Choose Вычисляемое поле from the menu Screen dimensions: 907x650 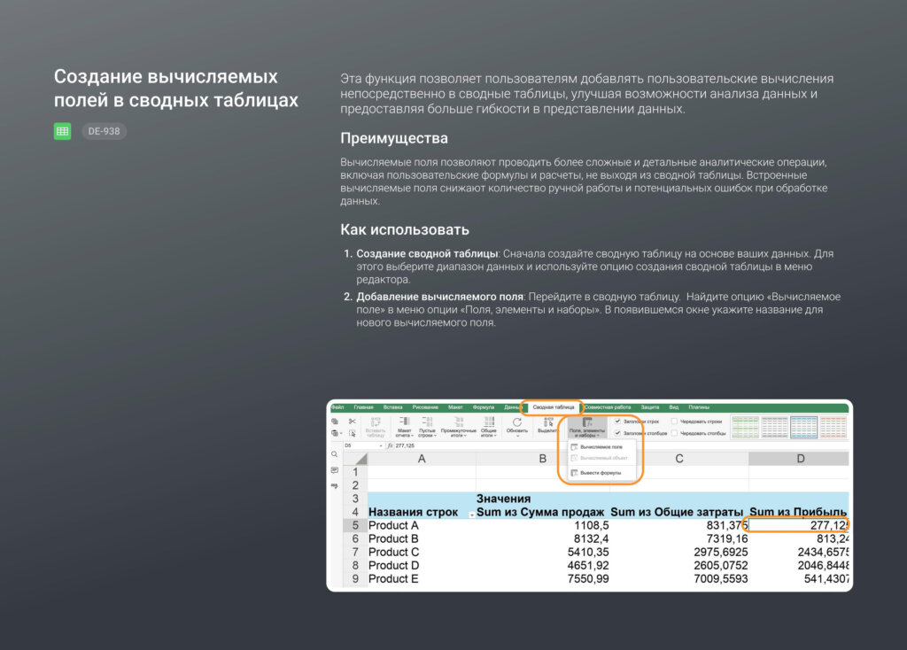(x=601, y=447)
